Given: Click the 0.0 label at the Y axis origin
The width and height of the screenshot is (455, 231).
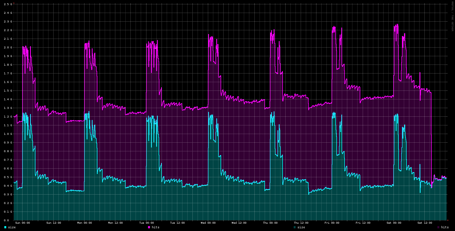Looking at the screenshot, I should point(6,220).
